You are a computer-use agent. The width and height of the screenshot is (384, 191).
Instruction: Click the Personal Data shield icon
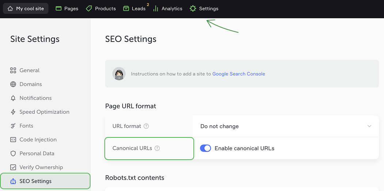pyautogui.click(x=13, y=153)
